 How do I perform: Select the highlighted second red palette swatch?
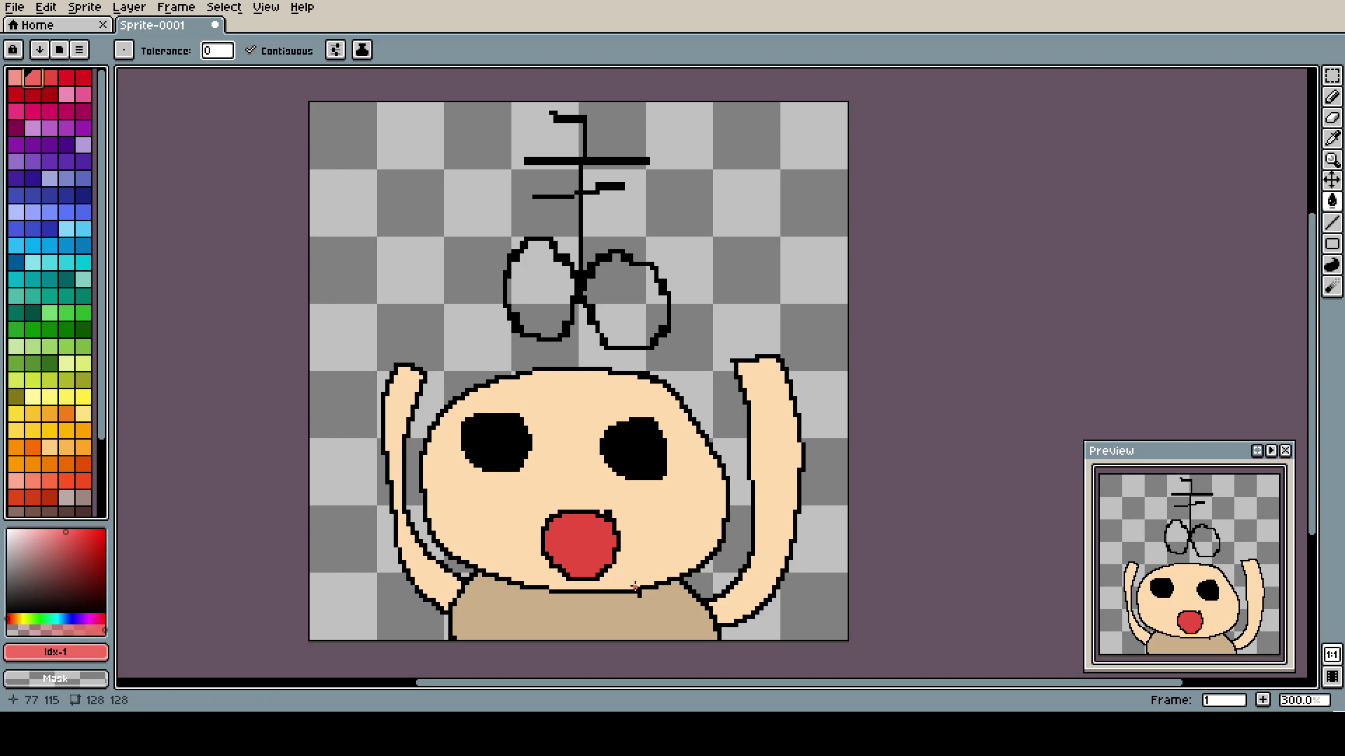pos(33,77)
